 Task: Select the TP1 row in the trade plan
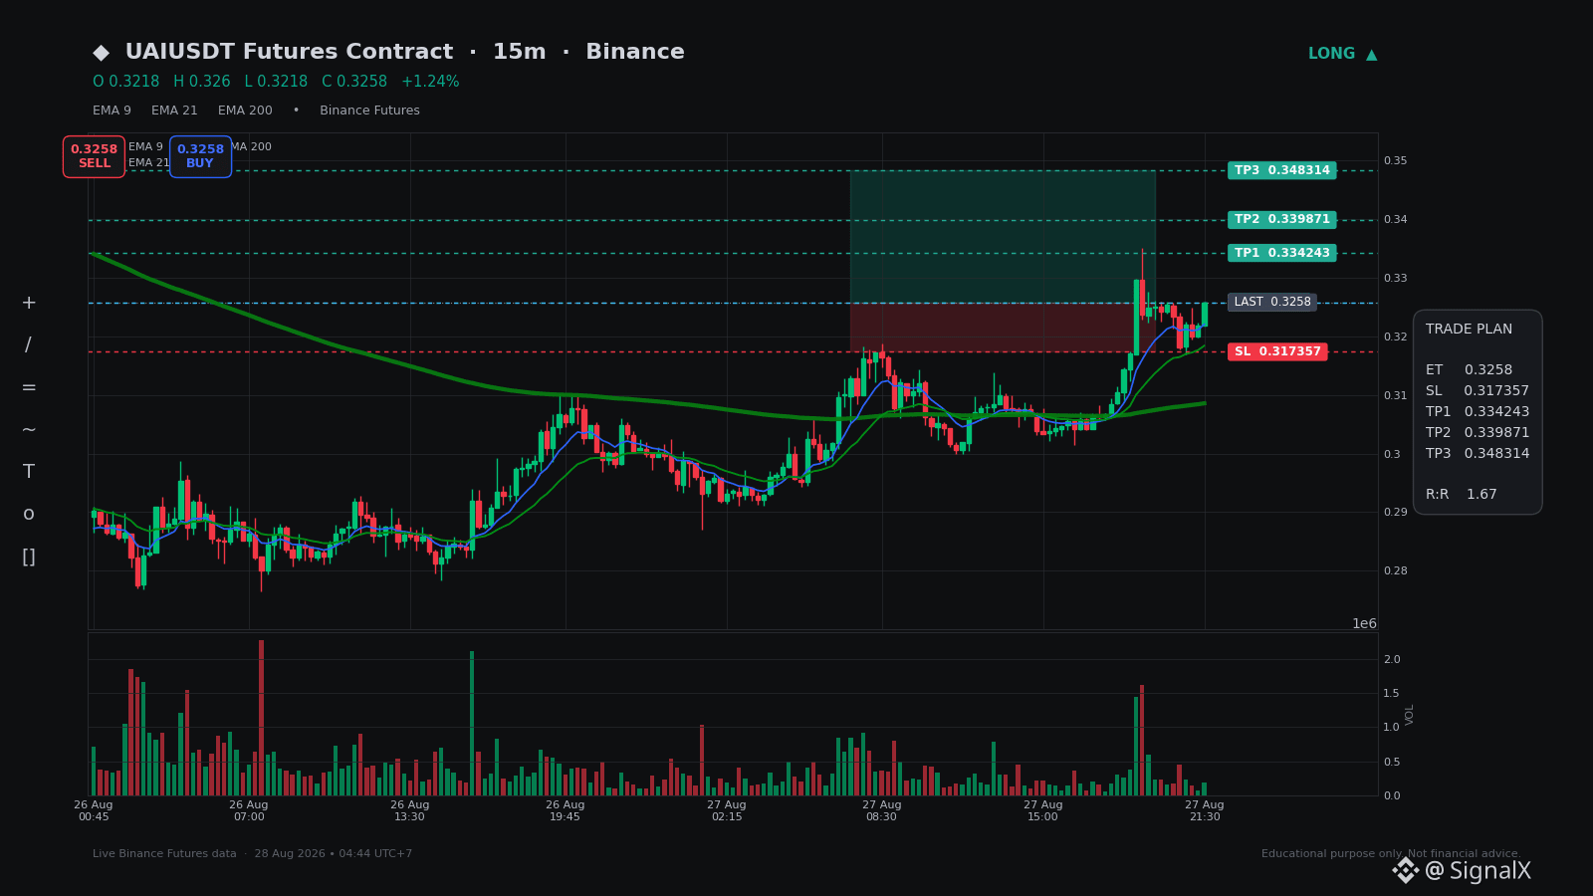click(x=1478, y=411)
